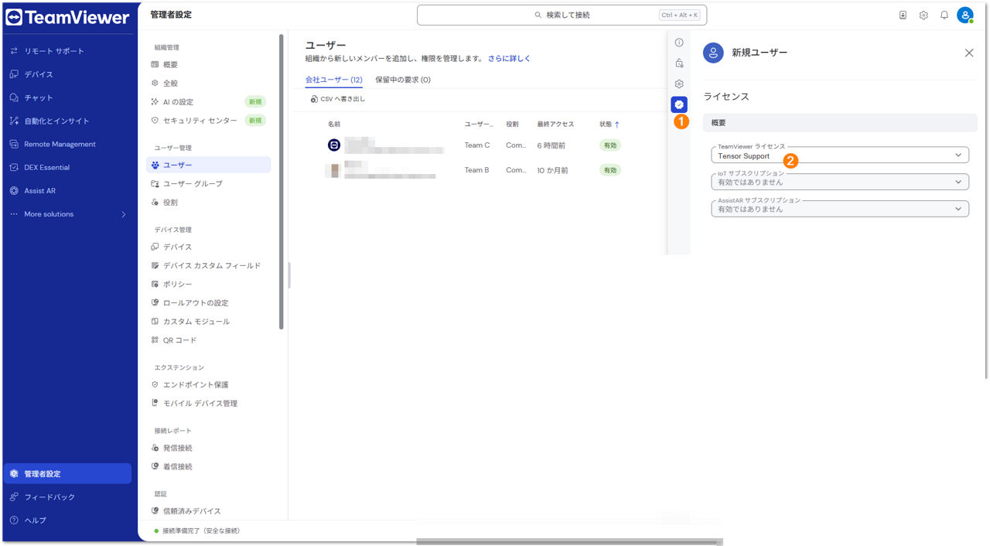Open the profile avatar menu
The height and width of the screenshot is (546, 990).
(964, 15)
